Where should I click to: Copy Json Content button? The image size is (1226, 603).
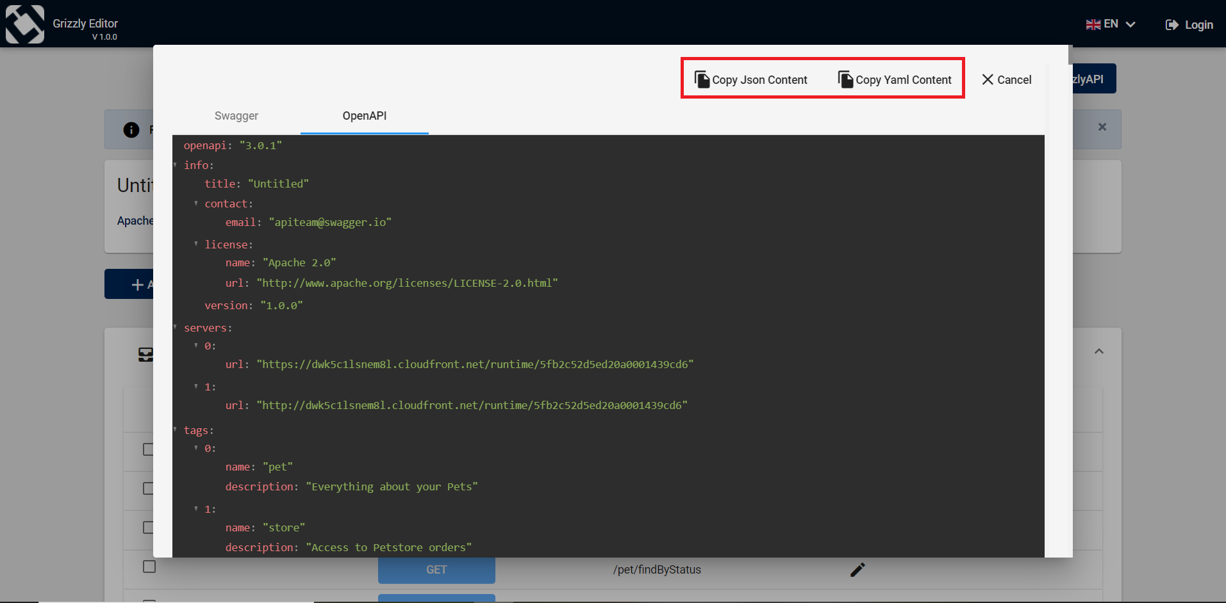(751, 79)
